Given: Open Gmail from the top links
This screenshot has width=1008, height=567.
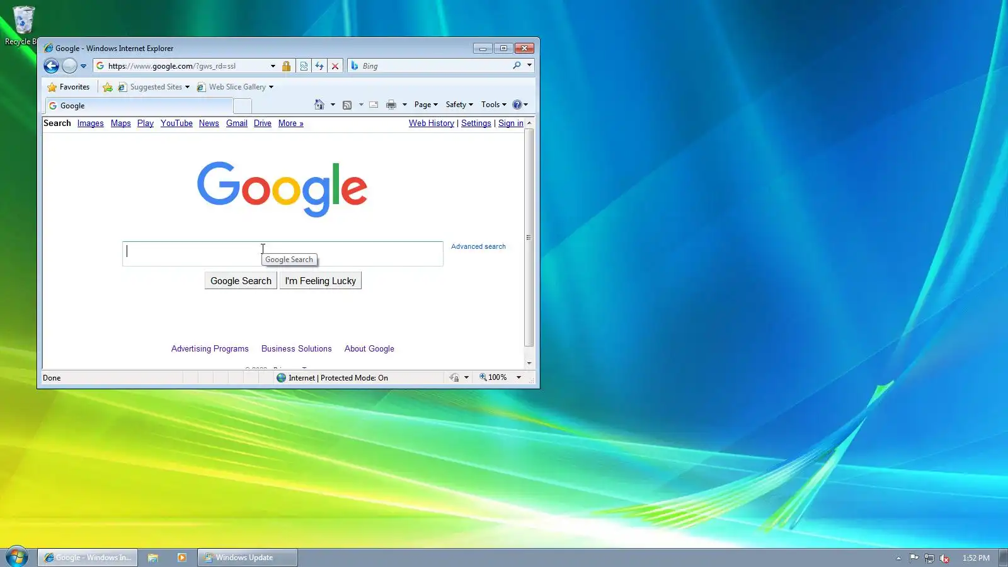Looking at the screenshot, I should (x=237, y=123).
